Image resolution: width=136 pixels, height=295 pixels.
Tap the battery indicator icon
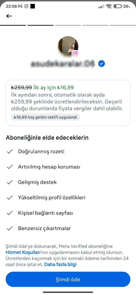[x=118, y=6]
